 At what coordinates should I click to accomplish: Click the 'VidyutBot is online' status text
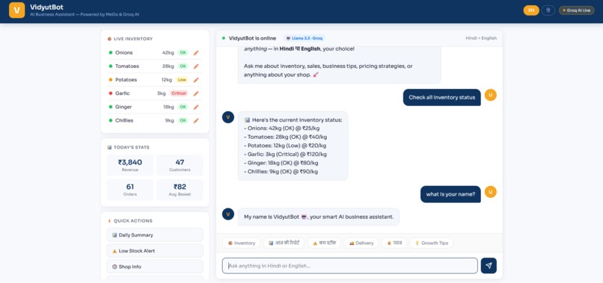click(252, 38)
